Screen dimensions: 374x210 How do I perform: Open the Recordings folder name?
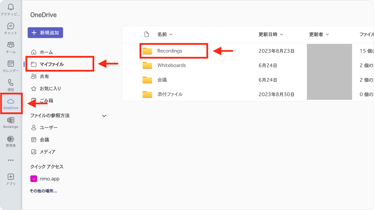pyautogui.click(x=170, y=51)
